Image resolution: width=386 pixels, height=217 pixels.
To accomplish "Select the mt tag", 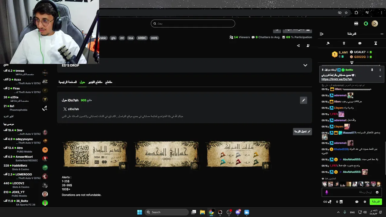I will (x=122, y=38).
